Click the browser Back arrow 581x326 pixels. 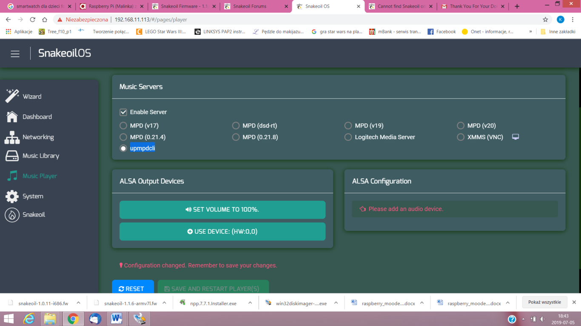[x=8, y=20]
